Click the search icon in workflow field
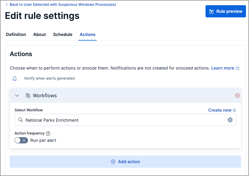Image resolution: width=249 pixels, height=176 pixels. pos(20,120)
